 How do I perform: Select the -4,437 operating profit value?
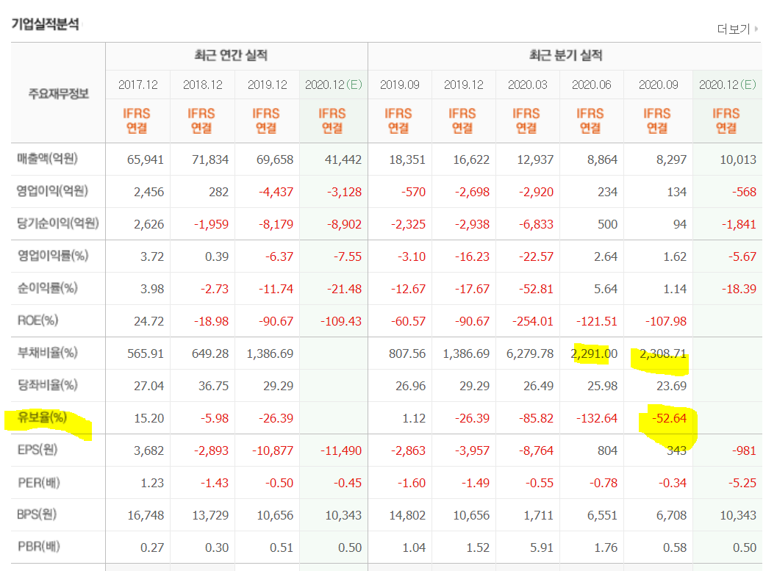[x=276, y=192]
